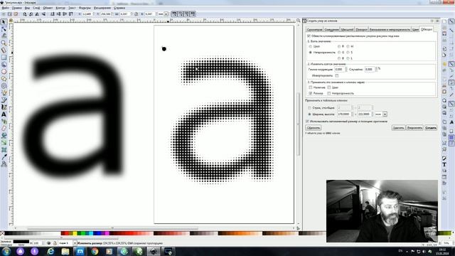The width and height of the screenshot is (455, 256).
Task: Select the Star polygon tool
Action: coord(4,79)
